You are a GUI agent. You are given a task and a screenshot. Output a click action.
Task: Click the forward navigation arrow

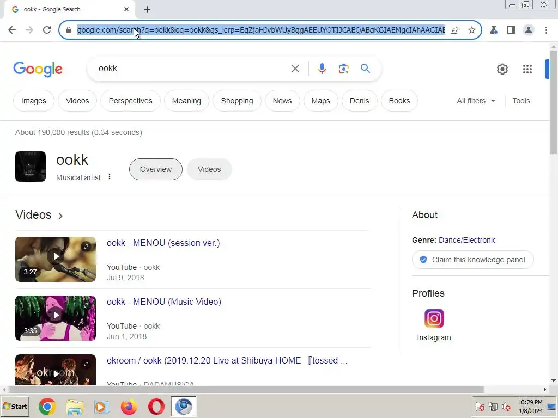point(29,30)
